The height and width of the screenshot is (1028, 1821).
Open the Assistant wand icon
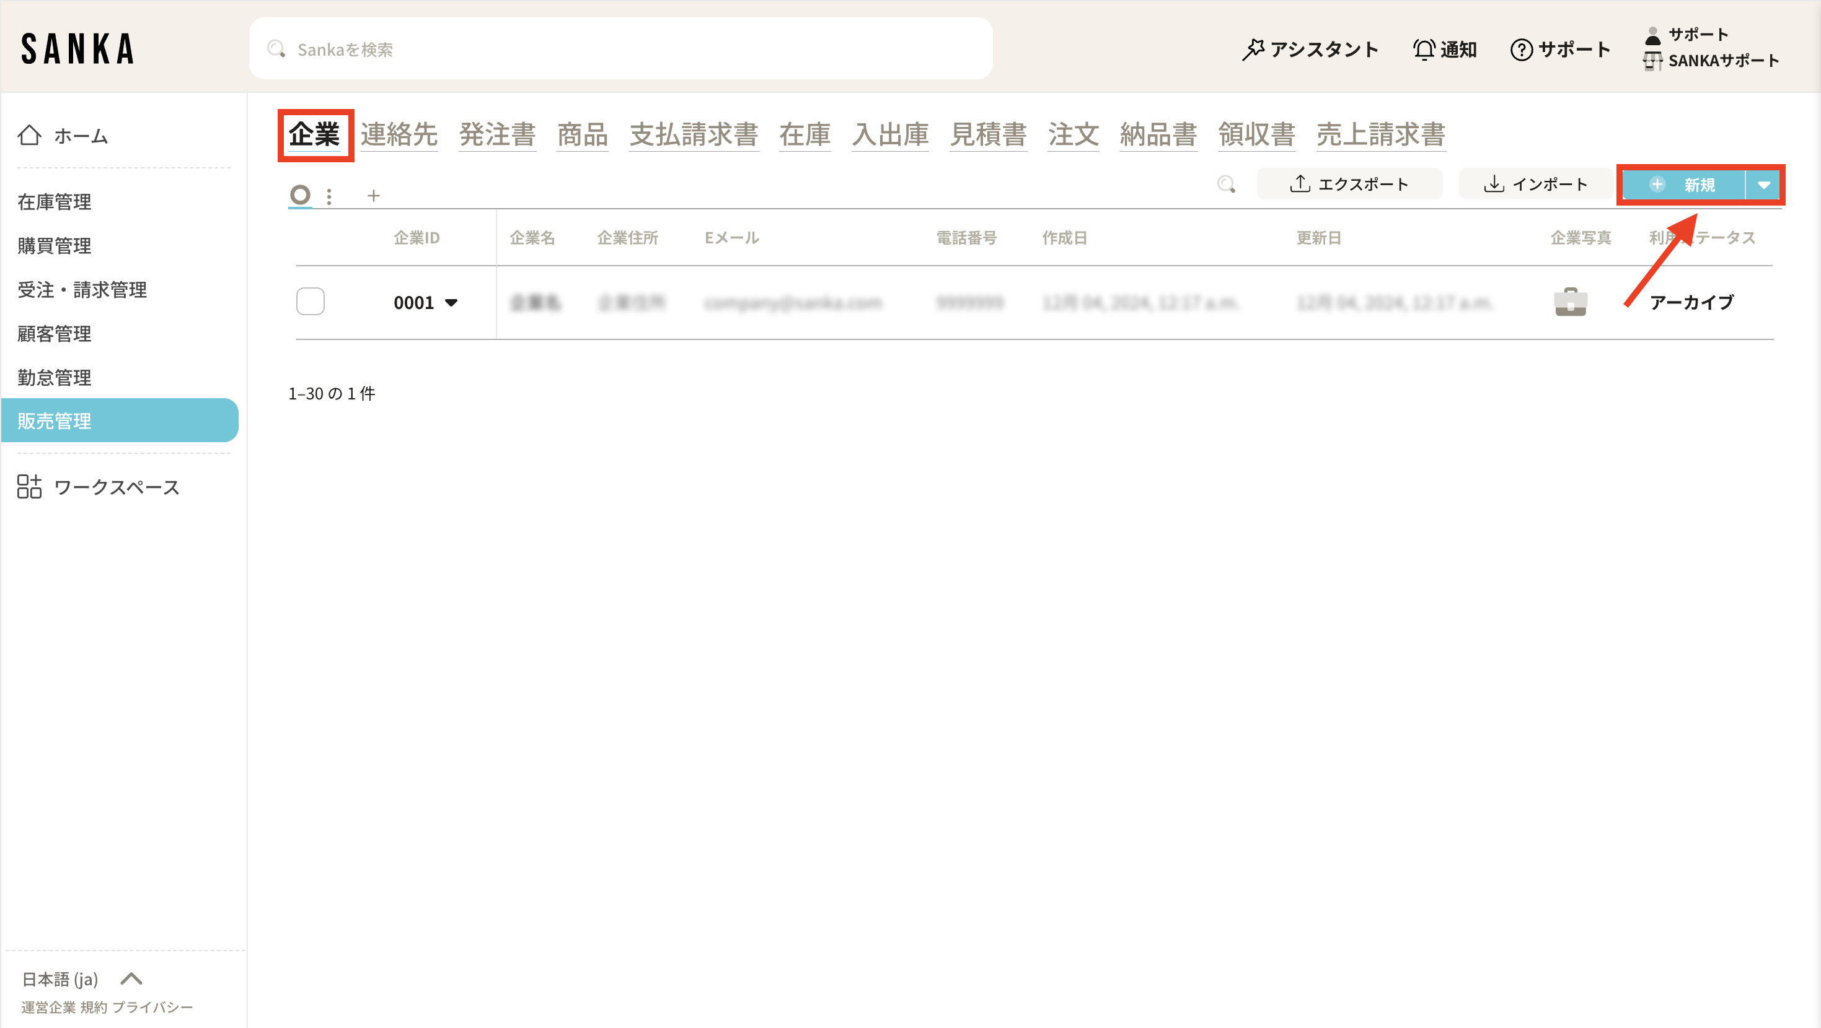1253,50
